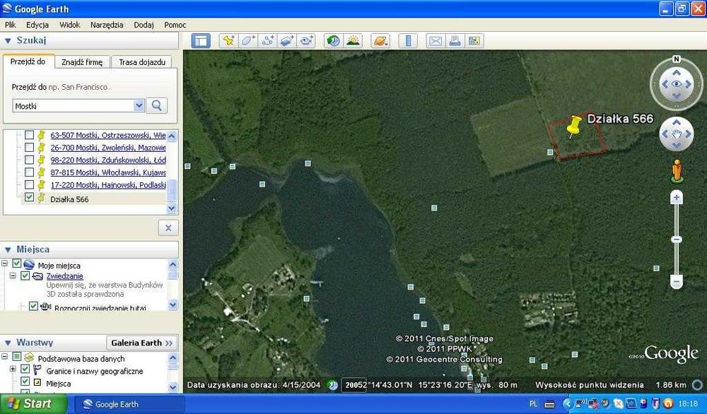
Task: Collapse the Warstwy panel triangle
Action: [x=8, y=343]
